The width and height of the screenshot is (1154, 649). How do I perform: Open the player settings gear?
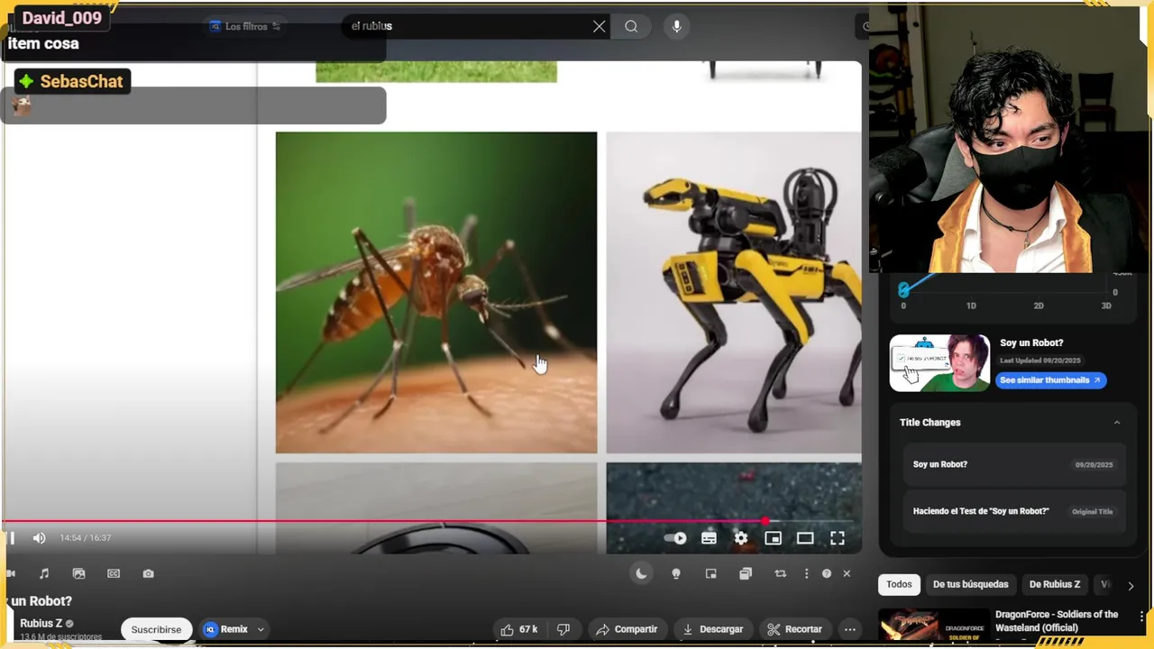(741, 538)
